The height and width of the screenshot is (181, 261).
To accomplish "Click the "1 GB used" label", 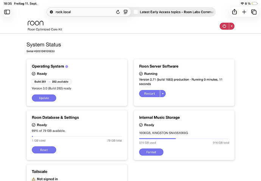I will pyautogui.click(x=39, y=141).
